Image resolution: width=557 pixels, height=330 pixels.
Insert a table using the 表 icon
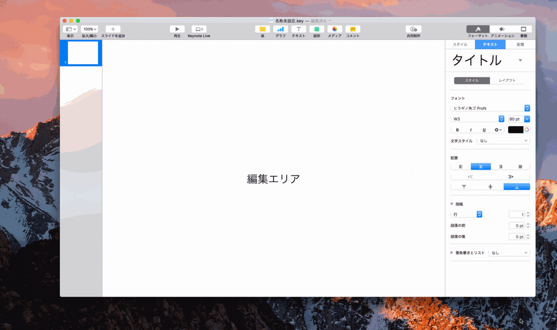click(262, 29)
